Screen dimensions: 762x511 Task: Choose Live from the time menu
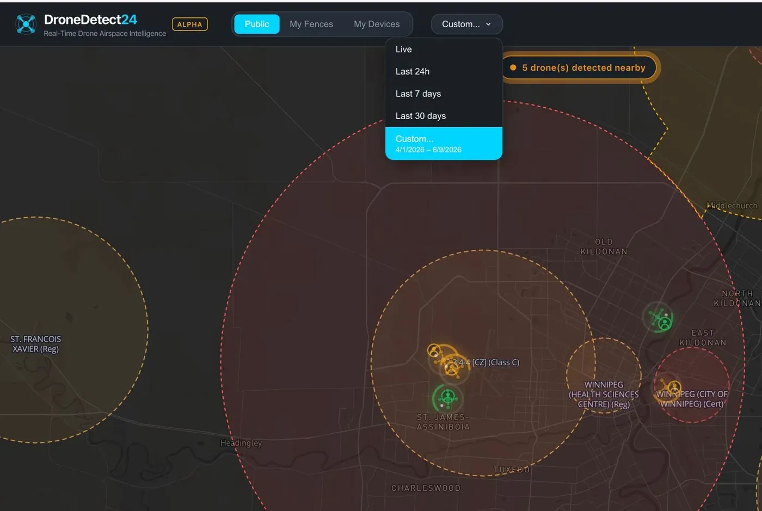click(x=444, y=49)
